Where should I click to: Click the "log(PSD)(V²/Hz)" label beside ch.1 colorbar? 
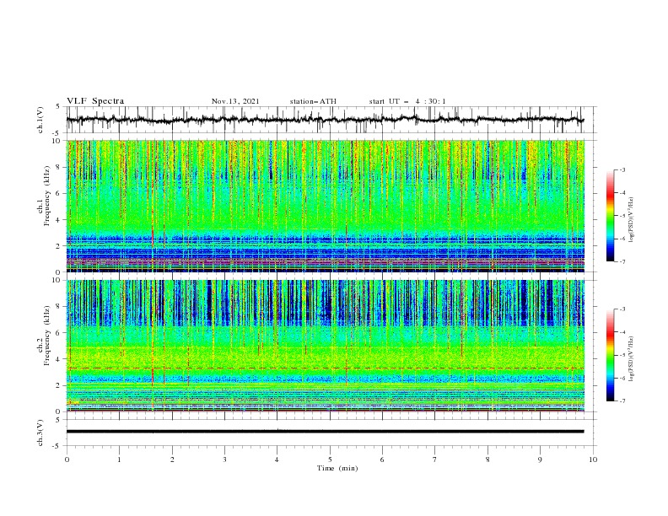tap(631, 220)
